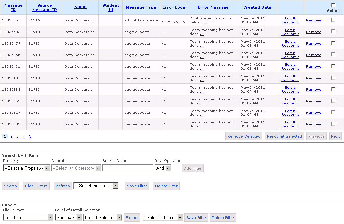This screenshot has width=344, height=224.
Task: Mark the checkbox for message 13335431
Action: pyautogui.click(x=333, y=66)
